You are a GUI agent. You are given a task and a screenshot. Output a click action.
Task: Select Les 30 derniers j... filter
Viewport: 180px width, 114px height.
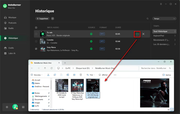click(x=164, y=44)
